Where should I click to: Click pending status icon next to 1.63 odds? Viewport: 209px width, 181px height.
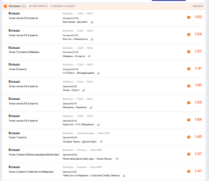click(x=189, y=17)
